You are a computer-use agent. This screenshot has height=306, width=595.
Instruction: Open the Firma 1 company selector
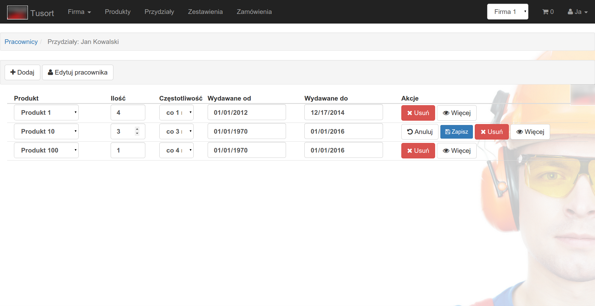[507, 12]
